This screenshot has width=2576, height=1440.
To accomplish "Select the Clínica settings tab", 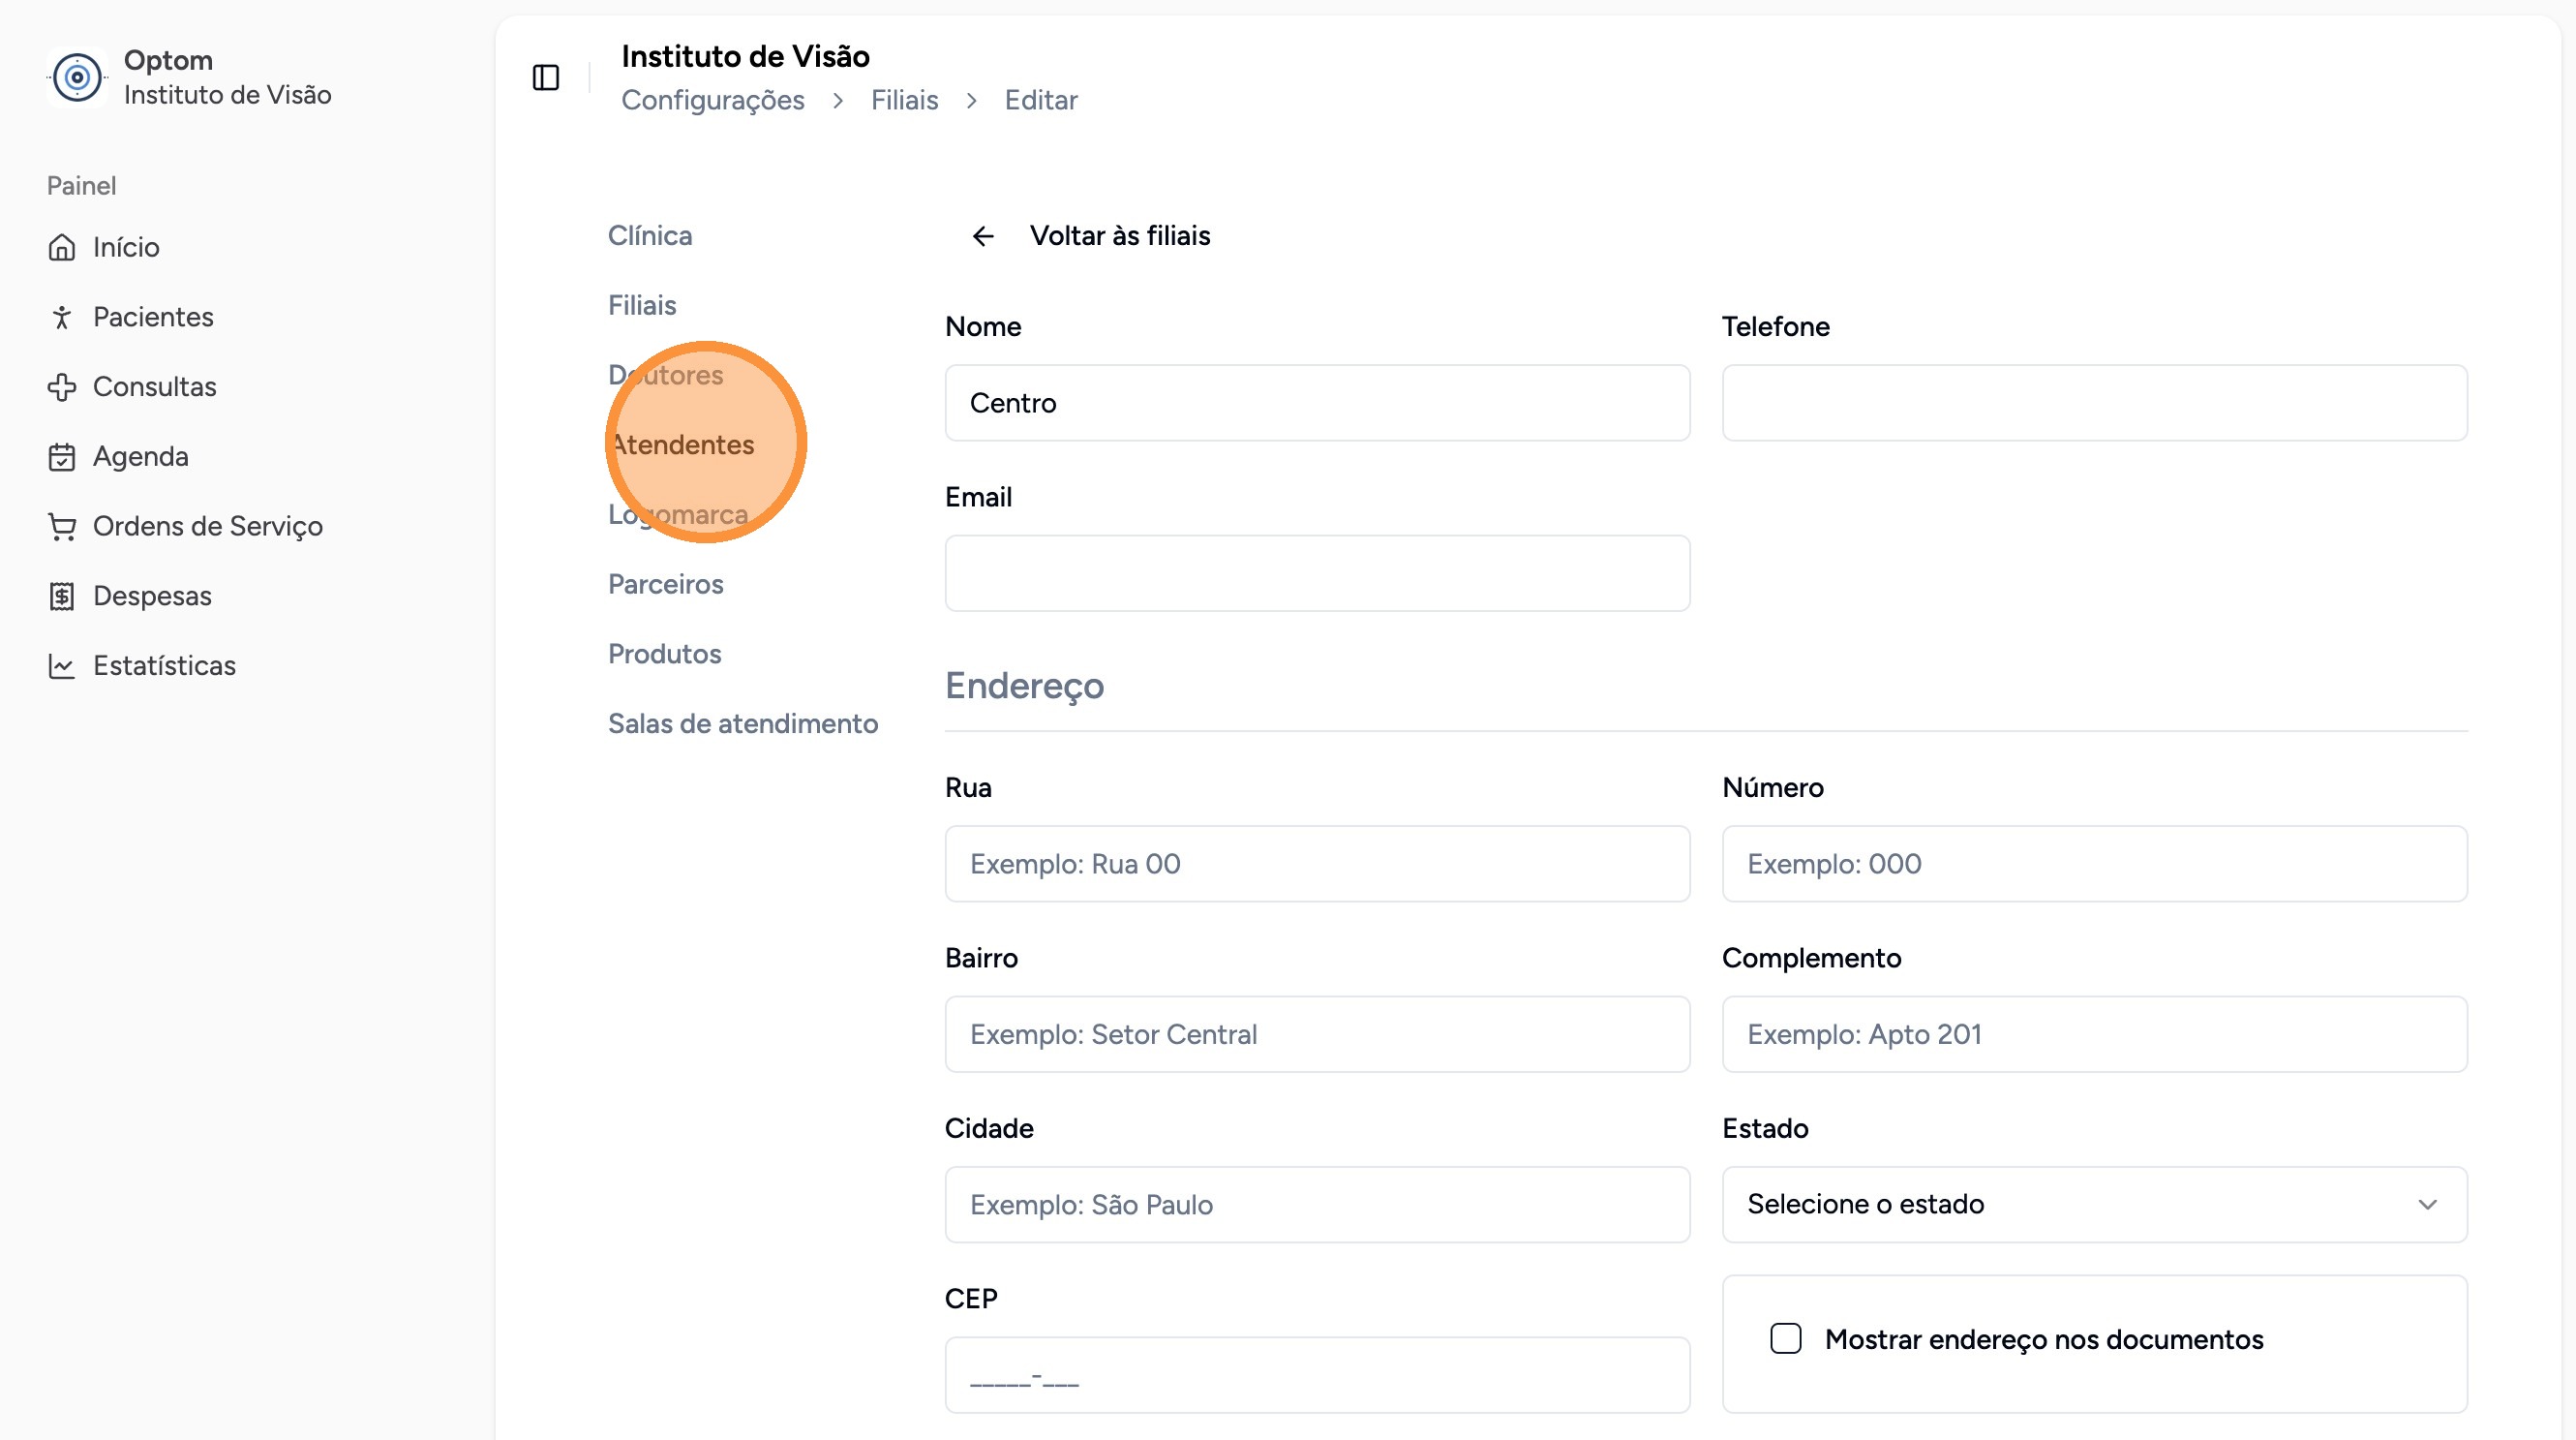I will pos(650,236).
